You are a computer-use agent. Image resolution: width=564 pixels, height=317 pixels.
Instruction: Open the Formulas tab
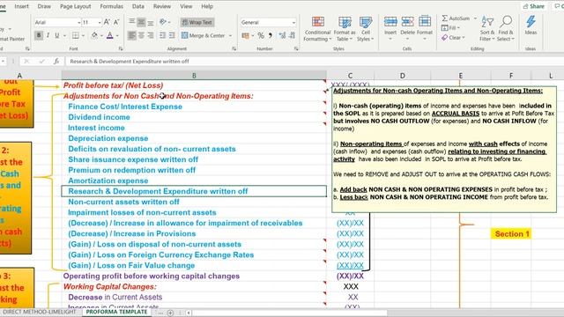click(x=112, y=6)
